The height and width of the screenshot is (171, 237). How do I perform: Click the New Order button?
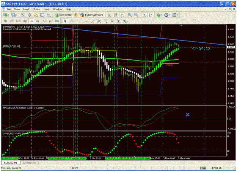pyautogui.click(x=63, y=15)
